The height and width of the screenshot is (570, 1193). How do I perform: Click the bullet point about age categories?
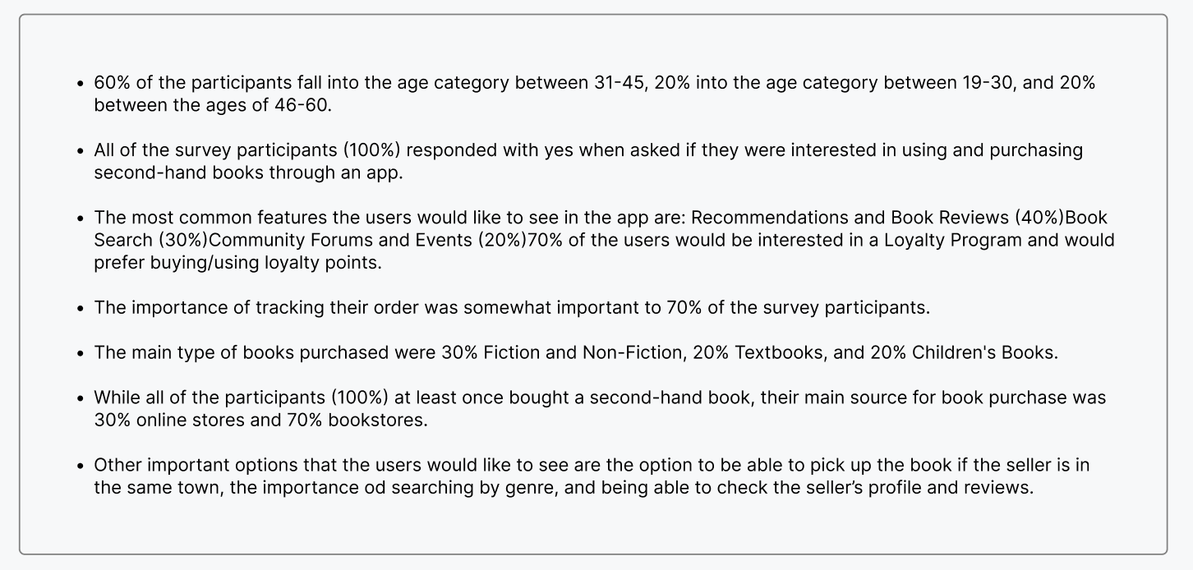pyautogui.click(x=594, y=94)
